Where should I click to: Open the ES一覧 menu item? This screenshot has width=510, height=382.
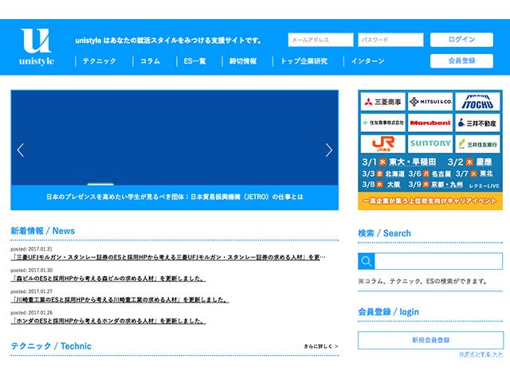194,61
